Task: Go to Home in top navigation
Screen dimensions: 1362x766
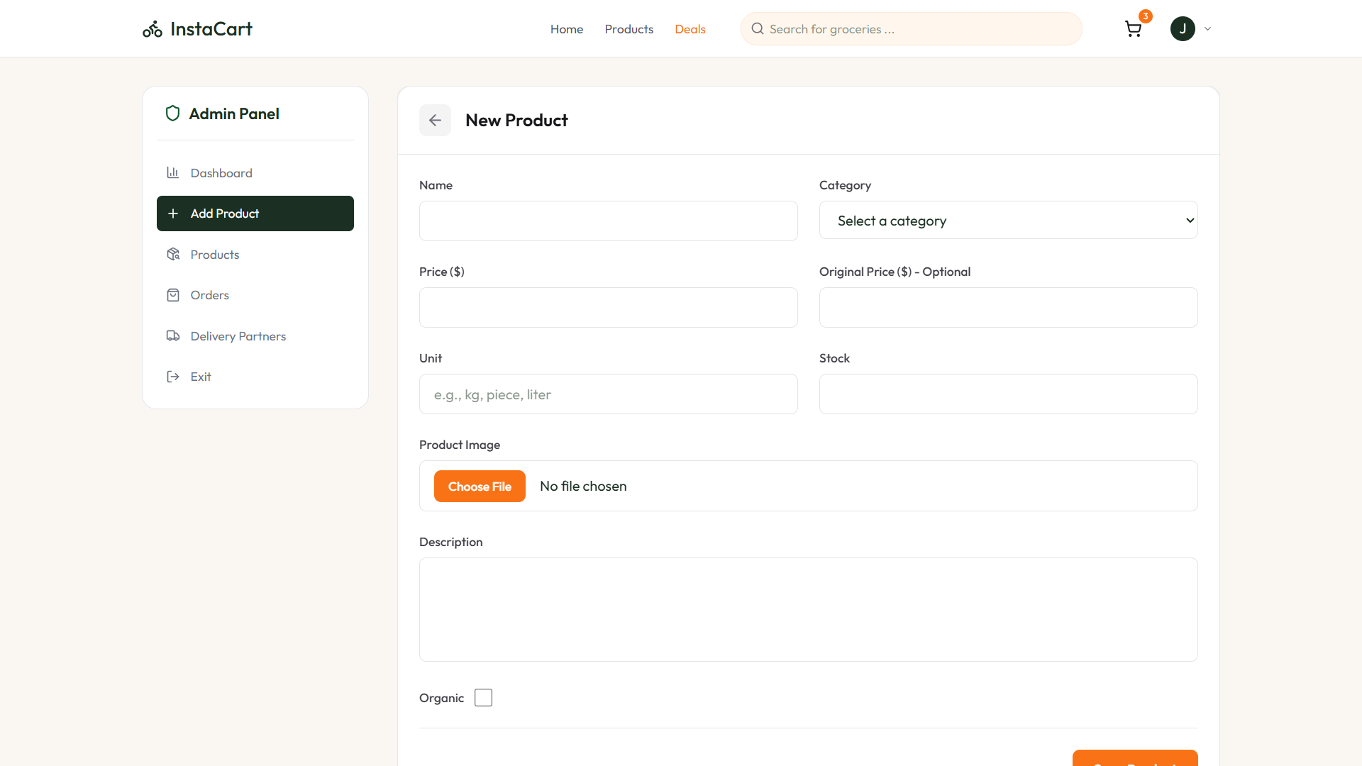Action: coord(567,29)
